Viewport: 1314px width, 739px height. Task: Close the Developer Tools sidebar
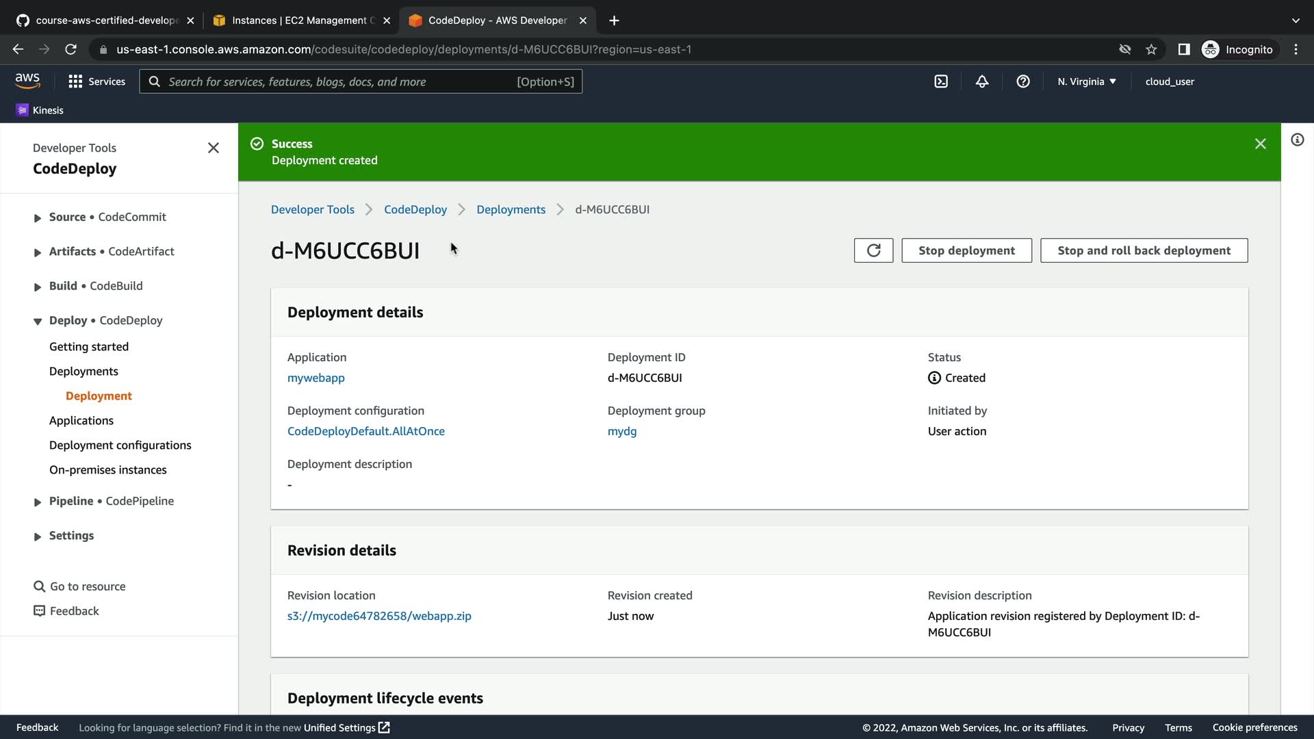214,148
